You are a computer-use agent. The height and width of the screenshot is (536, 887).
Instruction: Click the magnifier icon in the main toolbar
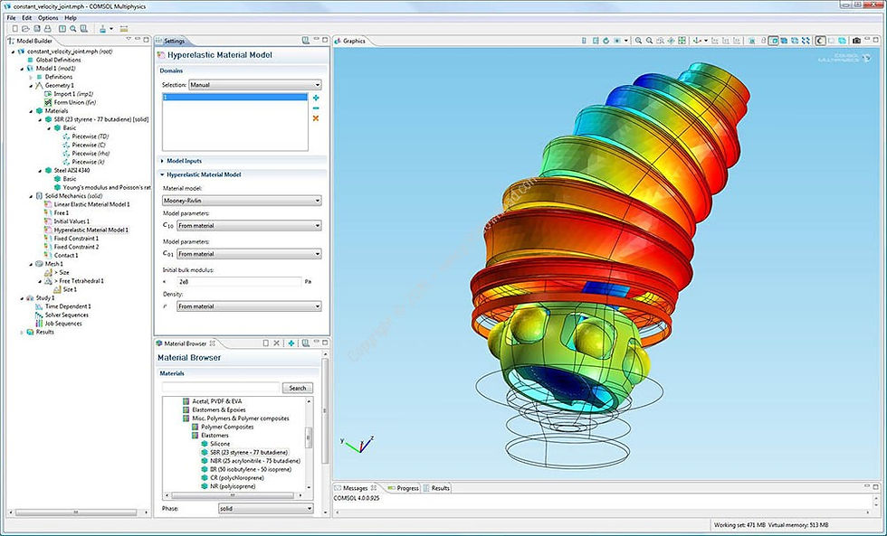click(73, 28)
